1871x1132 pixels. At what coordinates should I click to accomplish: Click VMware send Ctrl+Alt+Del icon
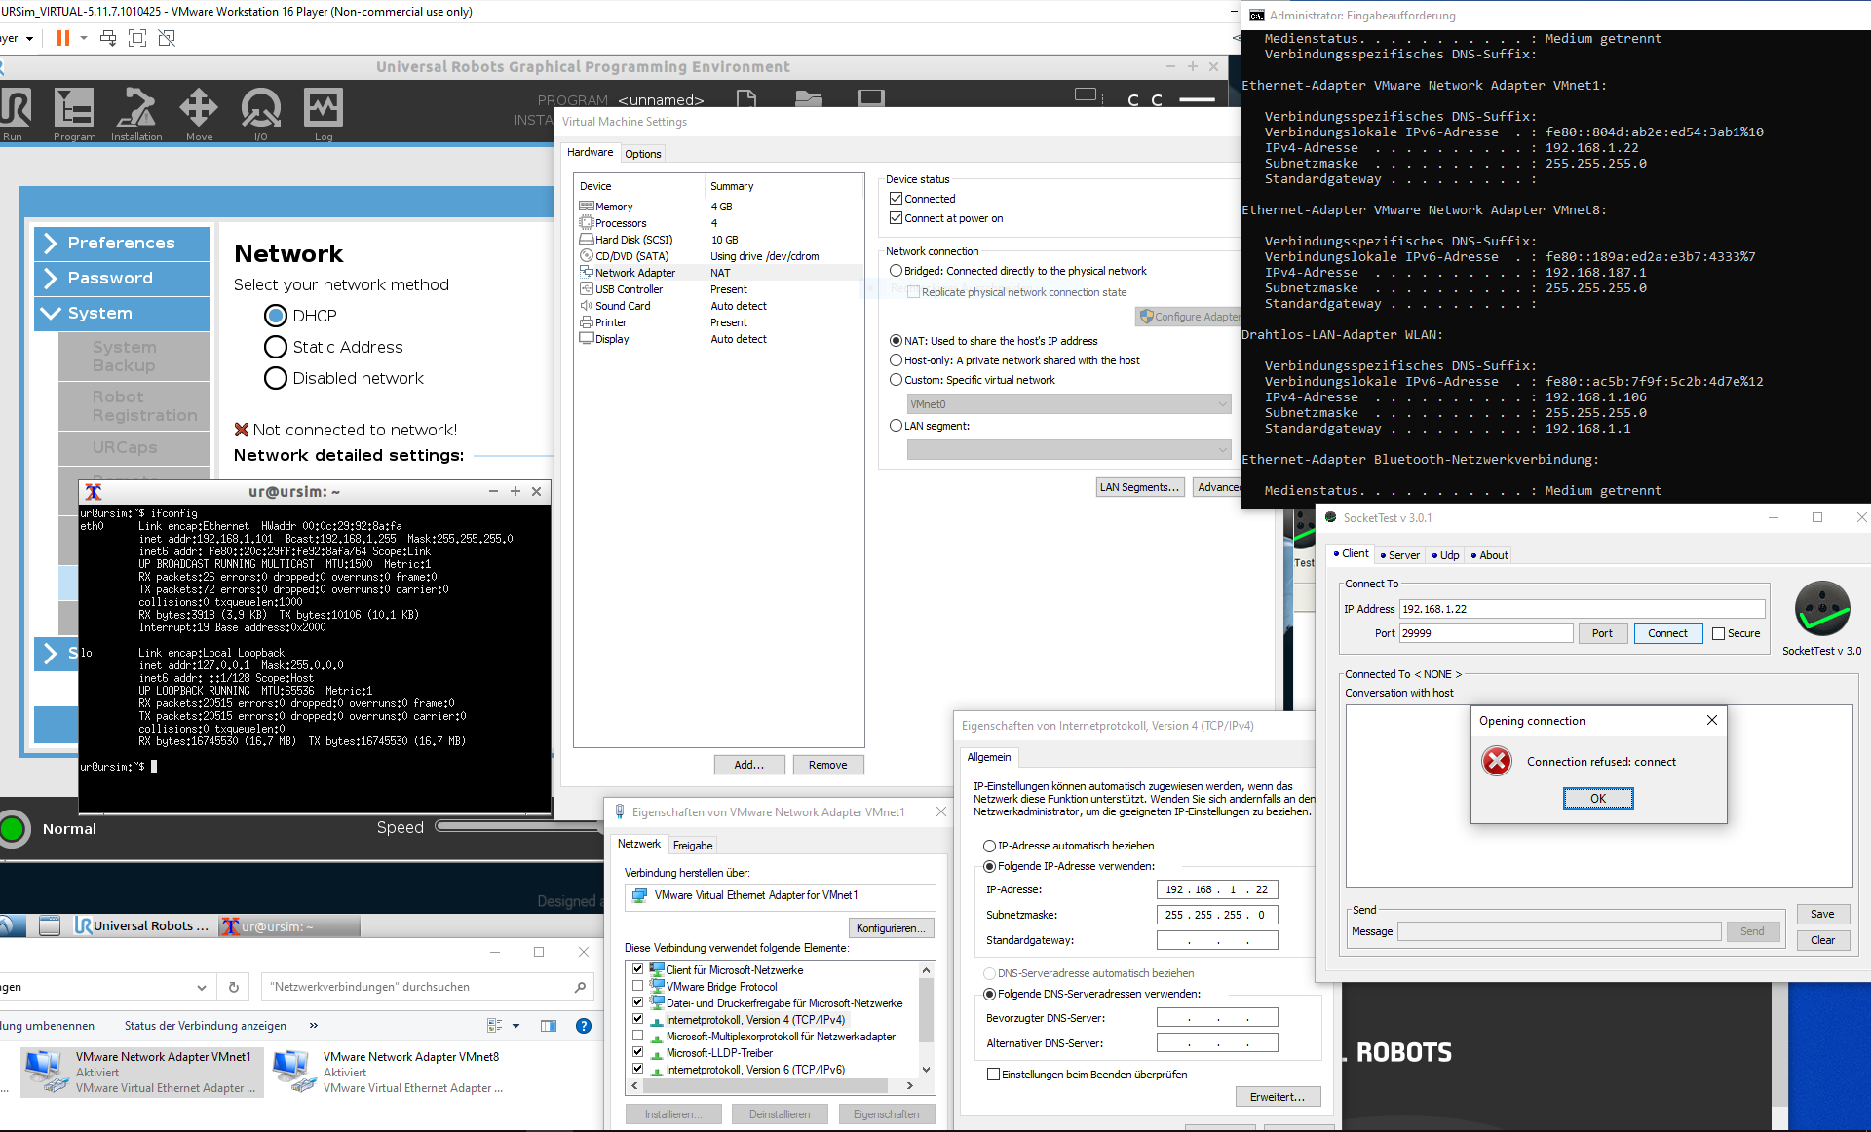click(x=108, y=38)
